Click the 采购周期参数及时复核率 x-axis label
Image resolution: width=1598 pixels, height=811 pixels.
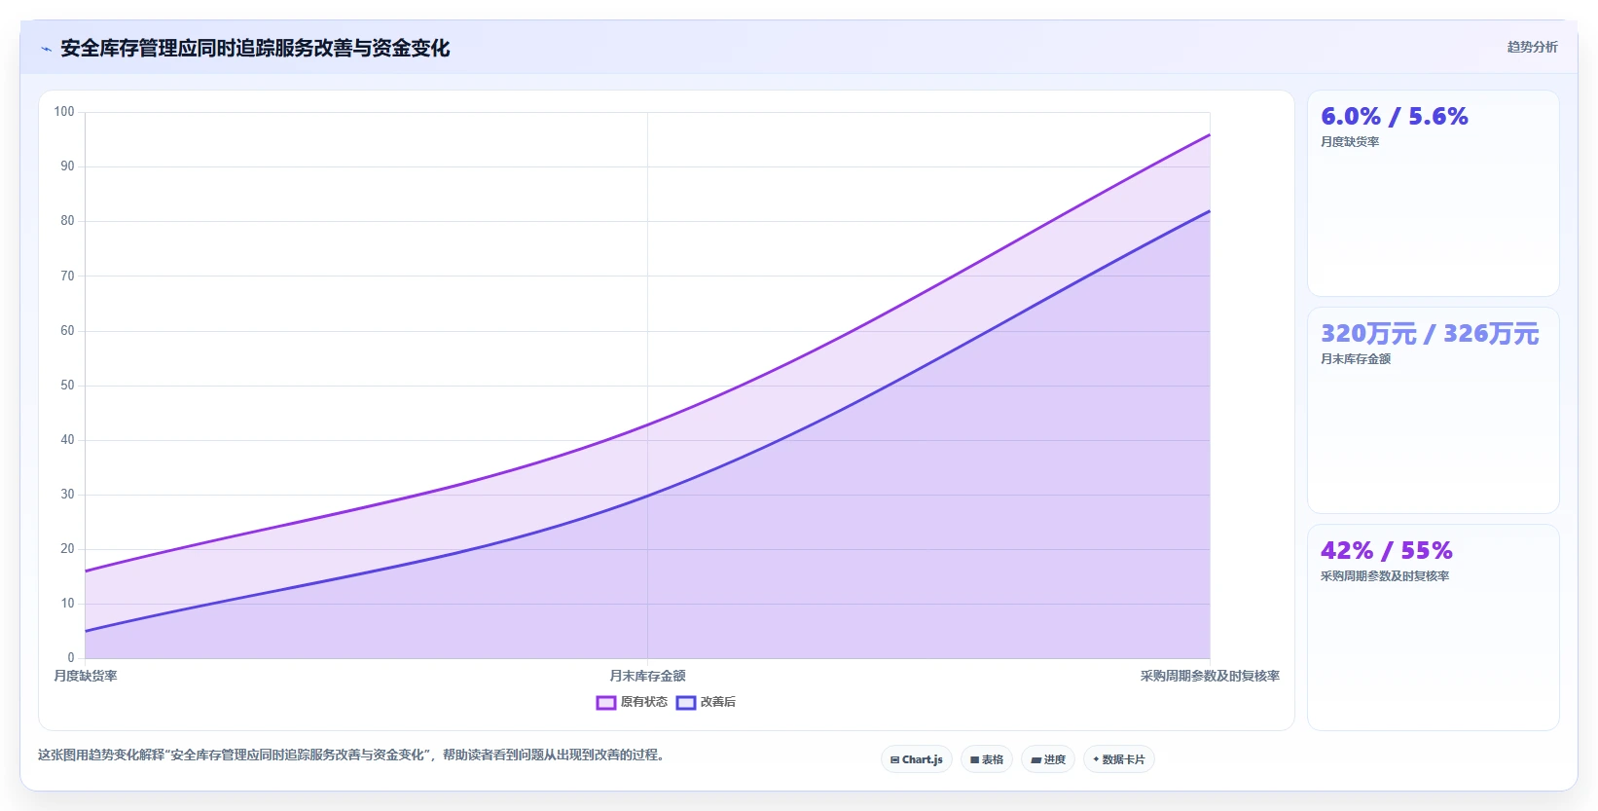[x=1210, y=676]
